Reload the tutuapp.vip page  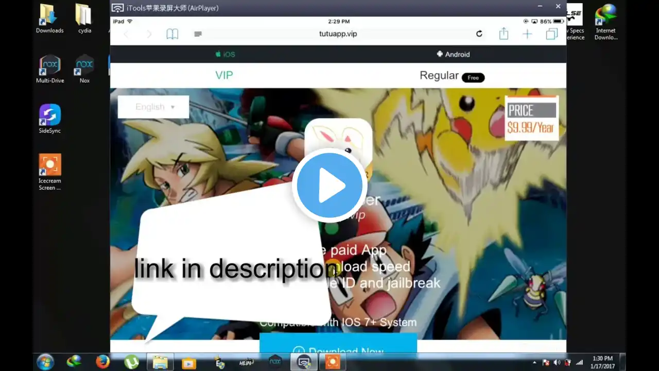pos(479,34)
